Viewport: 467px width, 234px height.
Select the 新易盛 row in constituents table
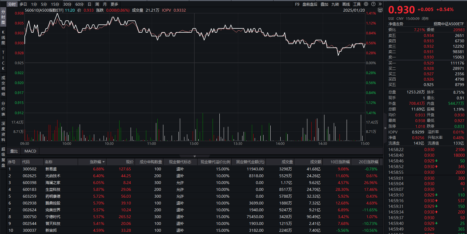(x=51, y=169)
